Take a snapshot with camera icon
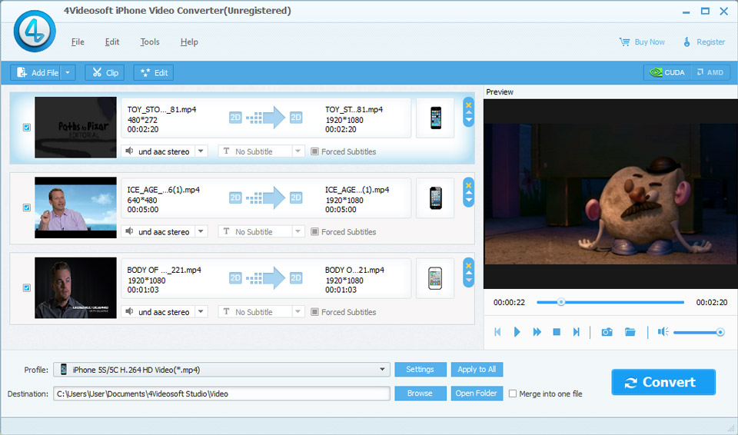This screenshot has height=435, width=738. [607, 332]
